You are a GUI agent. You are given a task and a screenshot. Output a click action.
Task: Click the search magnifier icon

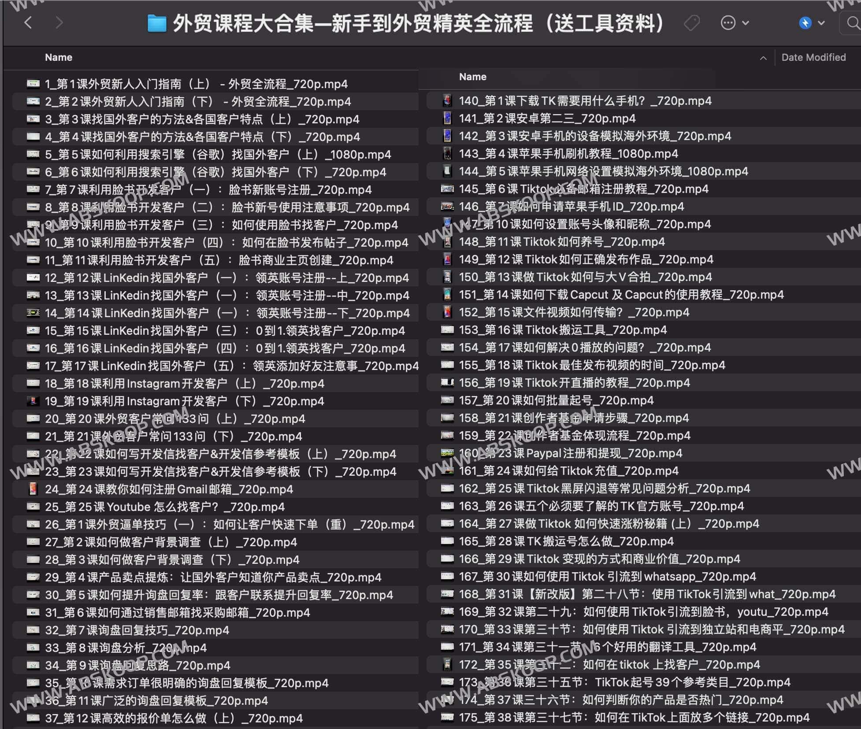click(x=853, y=22)
